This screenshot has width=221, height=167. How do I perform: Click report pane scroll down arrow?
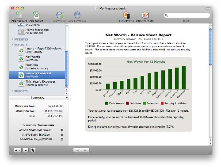click(210, 144)
